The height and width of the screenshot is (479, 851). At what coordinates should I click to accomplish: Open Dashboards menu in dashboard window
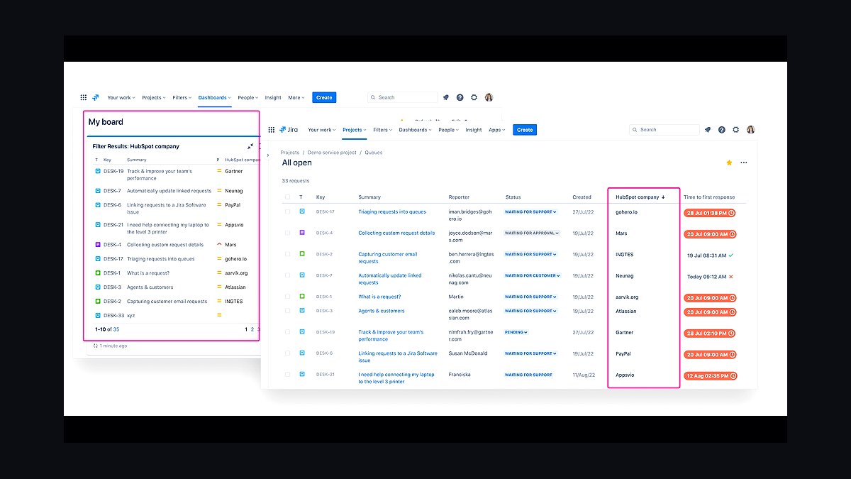215,97
